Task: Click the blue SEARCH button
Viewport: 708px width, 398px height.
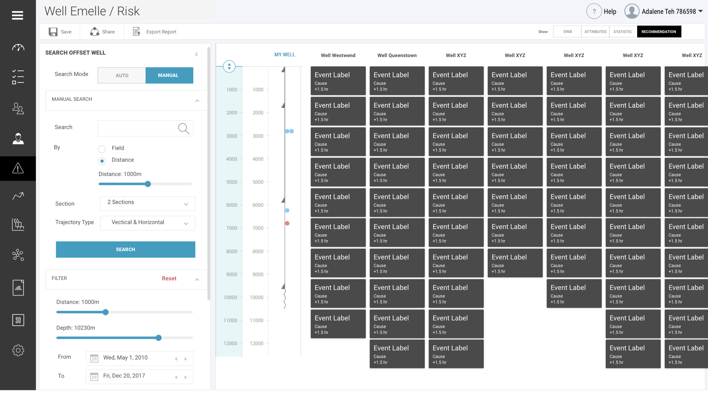Action: click(125, 249)
